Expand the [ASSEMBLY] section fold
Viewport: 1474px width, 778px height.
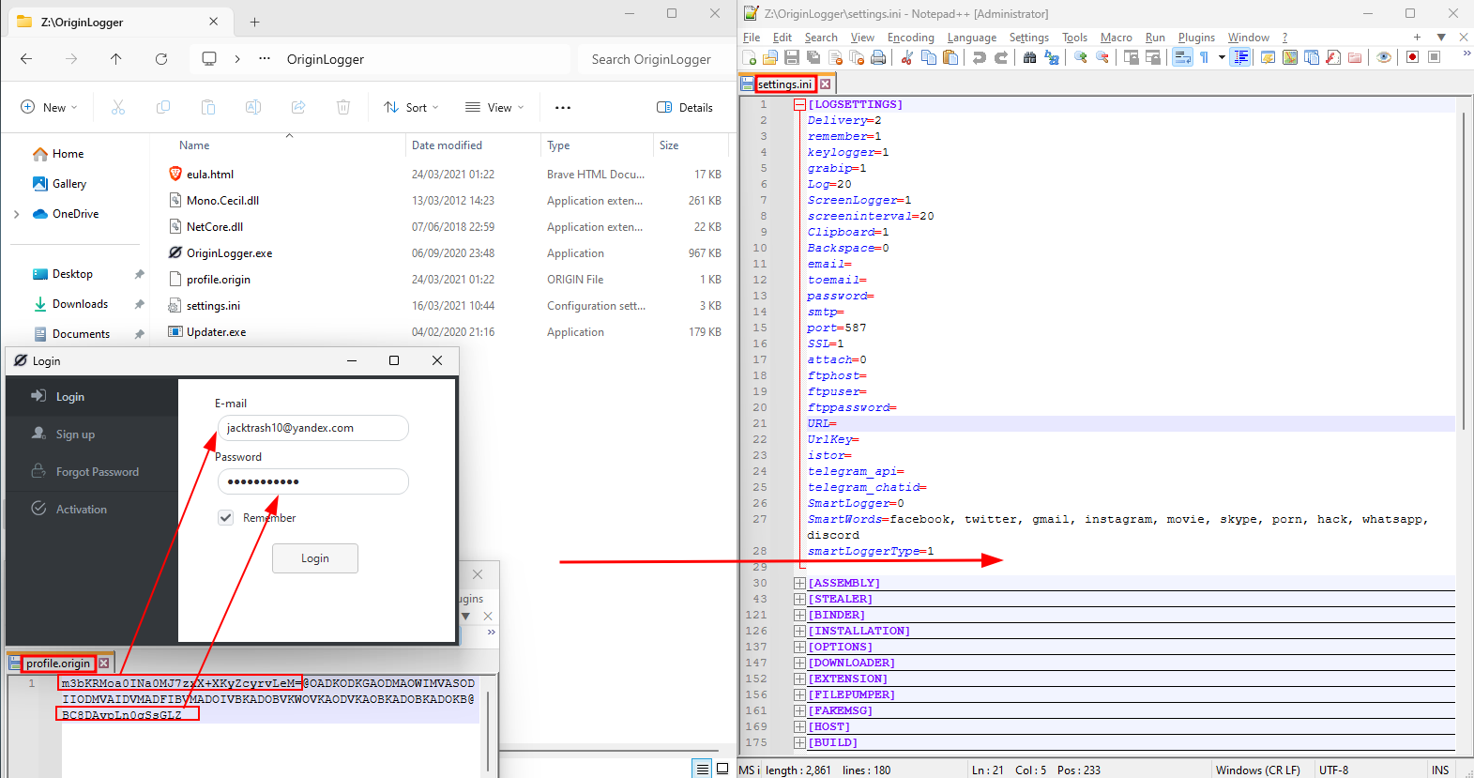799,583
